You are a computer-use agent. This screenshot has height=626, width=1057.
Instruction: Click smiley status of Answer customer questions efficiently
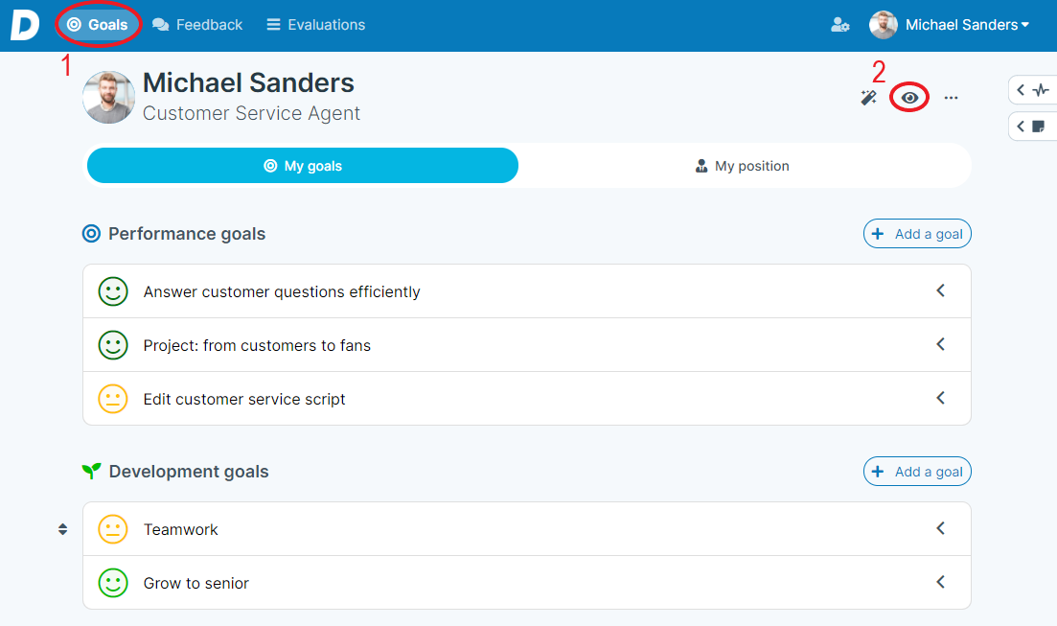click(112, 291)
